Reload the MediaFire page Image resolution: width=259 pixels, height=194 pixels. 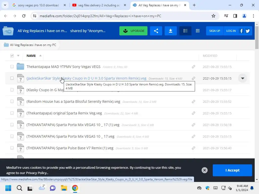pyautogui.click(x=24, y=16)
